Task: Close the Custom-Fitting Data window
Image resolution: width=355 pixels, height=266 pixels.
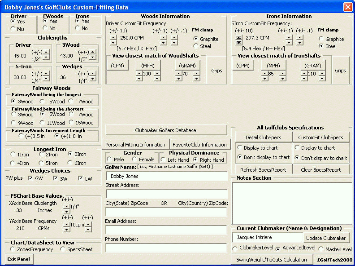Action: point(347,7)
